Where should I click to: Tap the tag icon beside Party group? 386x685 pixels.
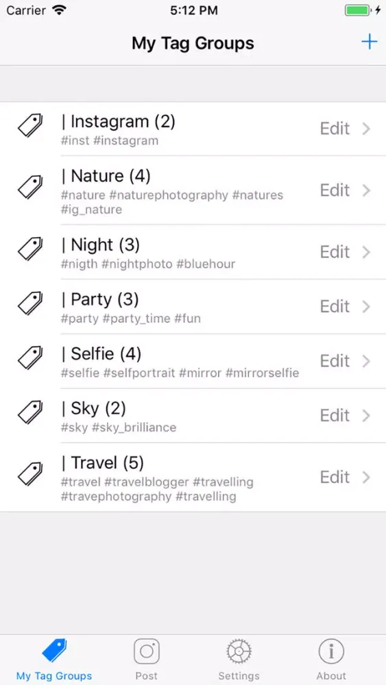tap(30, 304)
